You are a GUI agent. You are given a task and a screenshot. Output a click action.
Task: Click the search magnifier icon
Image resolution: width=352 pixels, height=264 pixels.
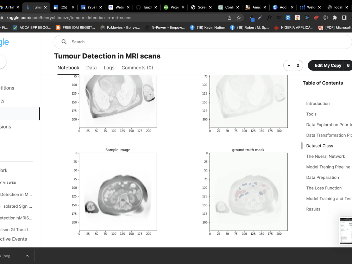coord(64,42)
